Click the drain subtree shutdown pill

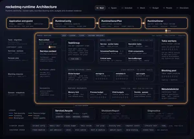click(81, 130)
